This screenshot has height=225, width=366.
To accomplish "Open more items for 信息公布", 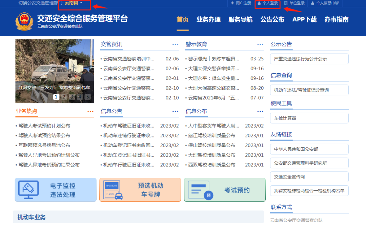I will click(260, 111).
